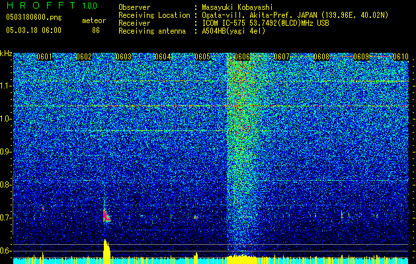Click the 0.7 kHz axis label
416x264 pixels.
[6, 218]
